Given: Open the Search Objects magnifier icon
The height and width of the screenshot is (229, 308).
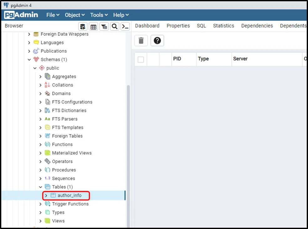Looking at the screenshot, I should [x=115, y=26].
